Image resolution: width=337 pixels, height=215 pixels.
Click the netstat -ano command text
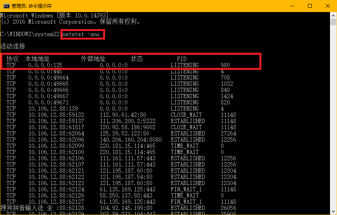click(x=81, y=35)
